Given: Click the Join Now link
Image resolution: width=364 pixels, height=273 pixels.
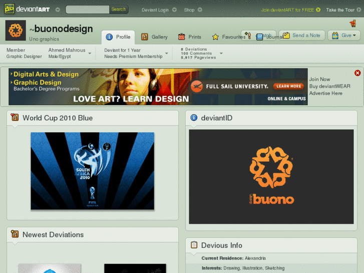Looking at the screenshot, I should pos(319,79).
